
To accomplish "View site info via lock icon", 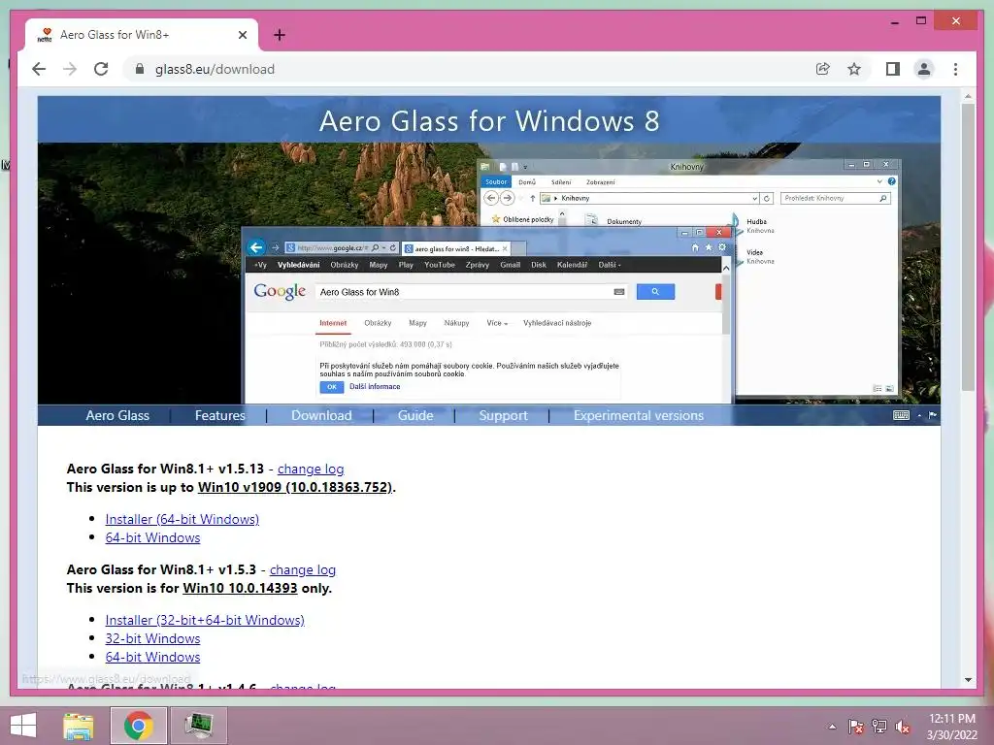I will click(x=140, y=69).
